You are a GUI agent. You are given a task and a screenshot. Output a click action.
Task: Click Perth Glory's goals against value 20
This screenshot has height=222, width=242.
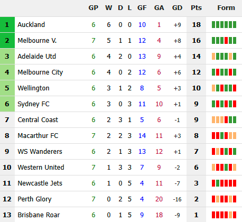(159, 199)
